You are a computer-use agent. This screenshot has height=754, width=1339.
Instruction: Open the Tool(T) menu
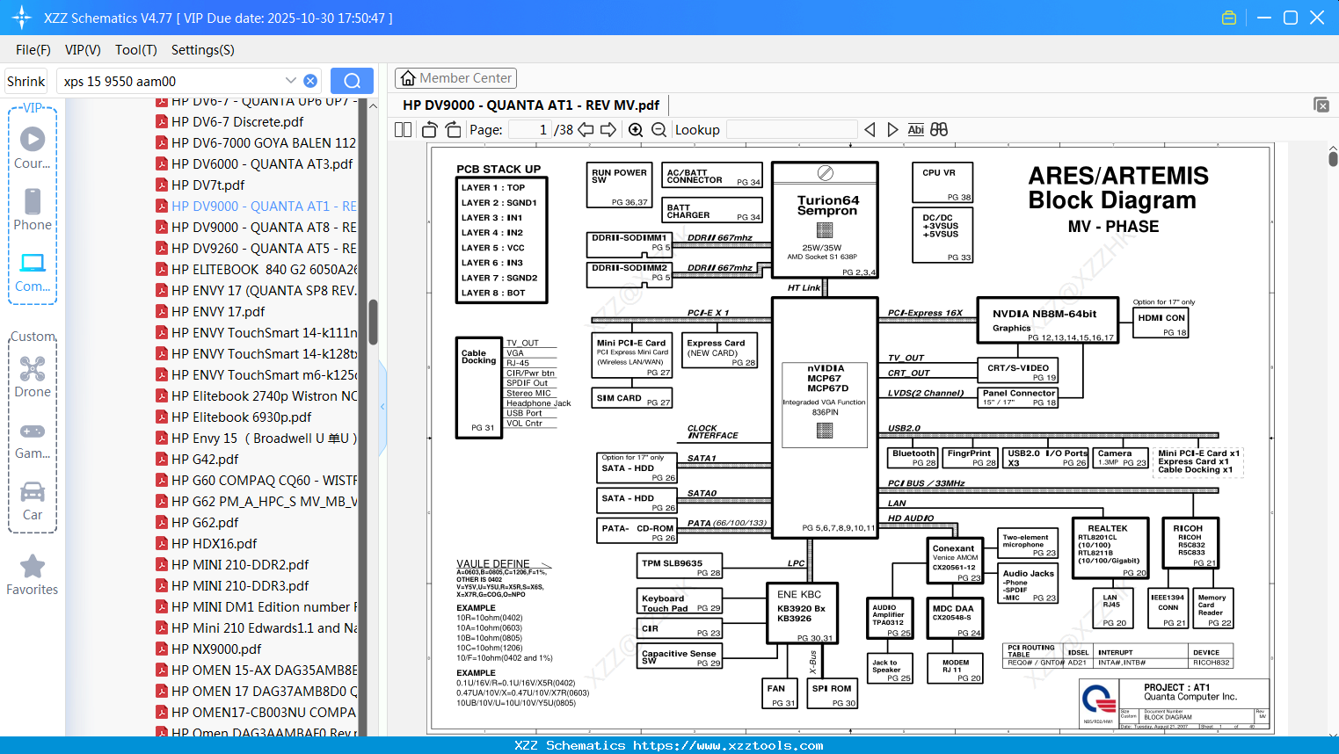click(136, 50)
